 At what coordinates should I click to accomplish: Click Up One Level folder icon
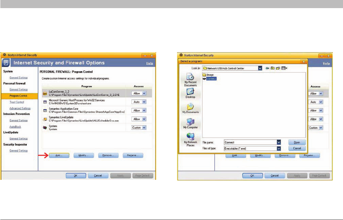[272, 68]
